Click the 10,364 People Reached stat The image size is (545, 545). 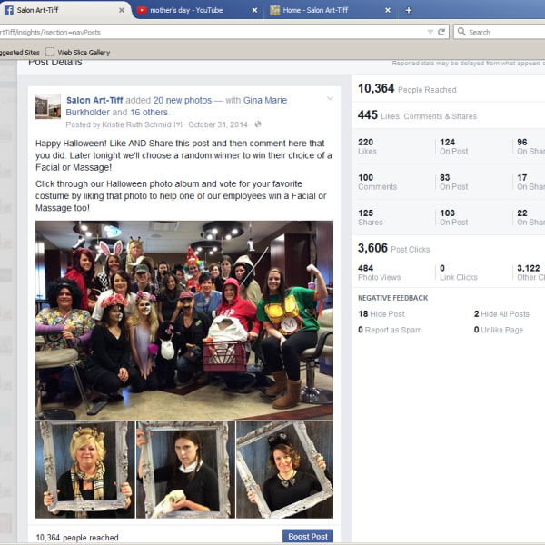point(407,89)
